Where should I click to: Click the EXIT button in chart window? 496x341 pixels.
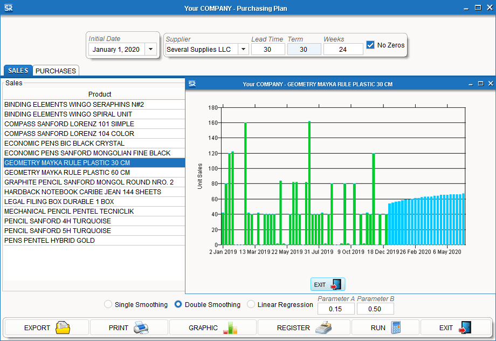328,284
